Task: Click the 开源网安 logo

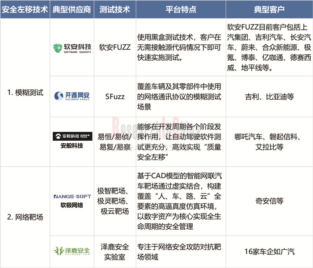Action: (x=72, y=96)
